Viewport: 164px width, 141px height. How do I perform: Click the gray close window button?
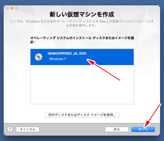[7, 8]
